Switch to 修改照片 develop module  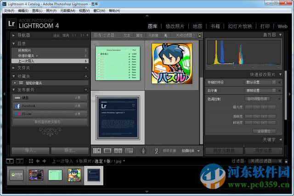coord(175,26)
